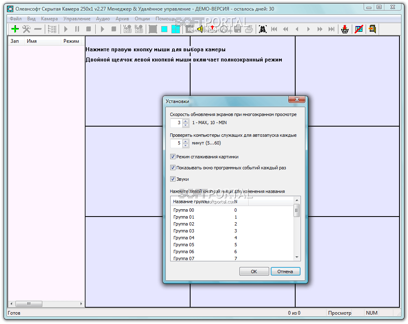This screenshot has height=324, width=408.
Task: Click the 'Режим' column header in camera list
Action: [x=71, y=41]
